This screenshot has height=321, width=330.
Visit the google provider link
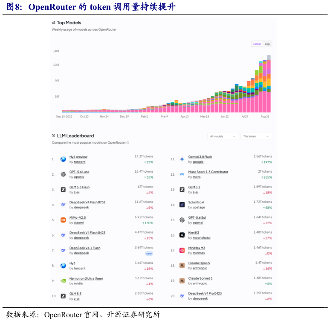click(198, 162)
